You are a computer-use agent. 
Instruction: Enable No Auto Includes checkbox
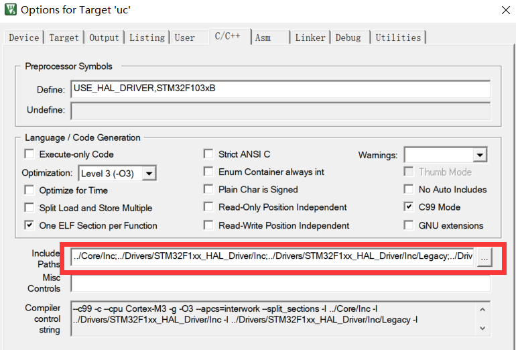[409, 189]
